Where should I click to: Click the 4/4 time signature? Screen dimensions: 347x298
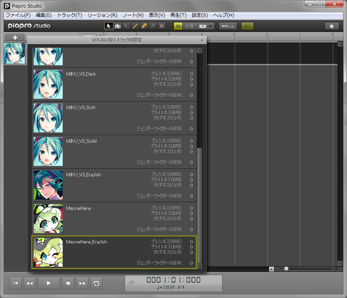point(181,287)
